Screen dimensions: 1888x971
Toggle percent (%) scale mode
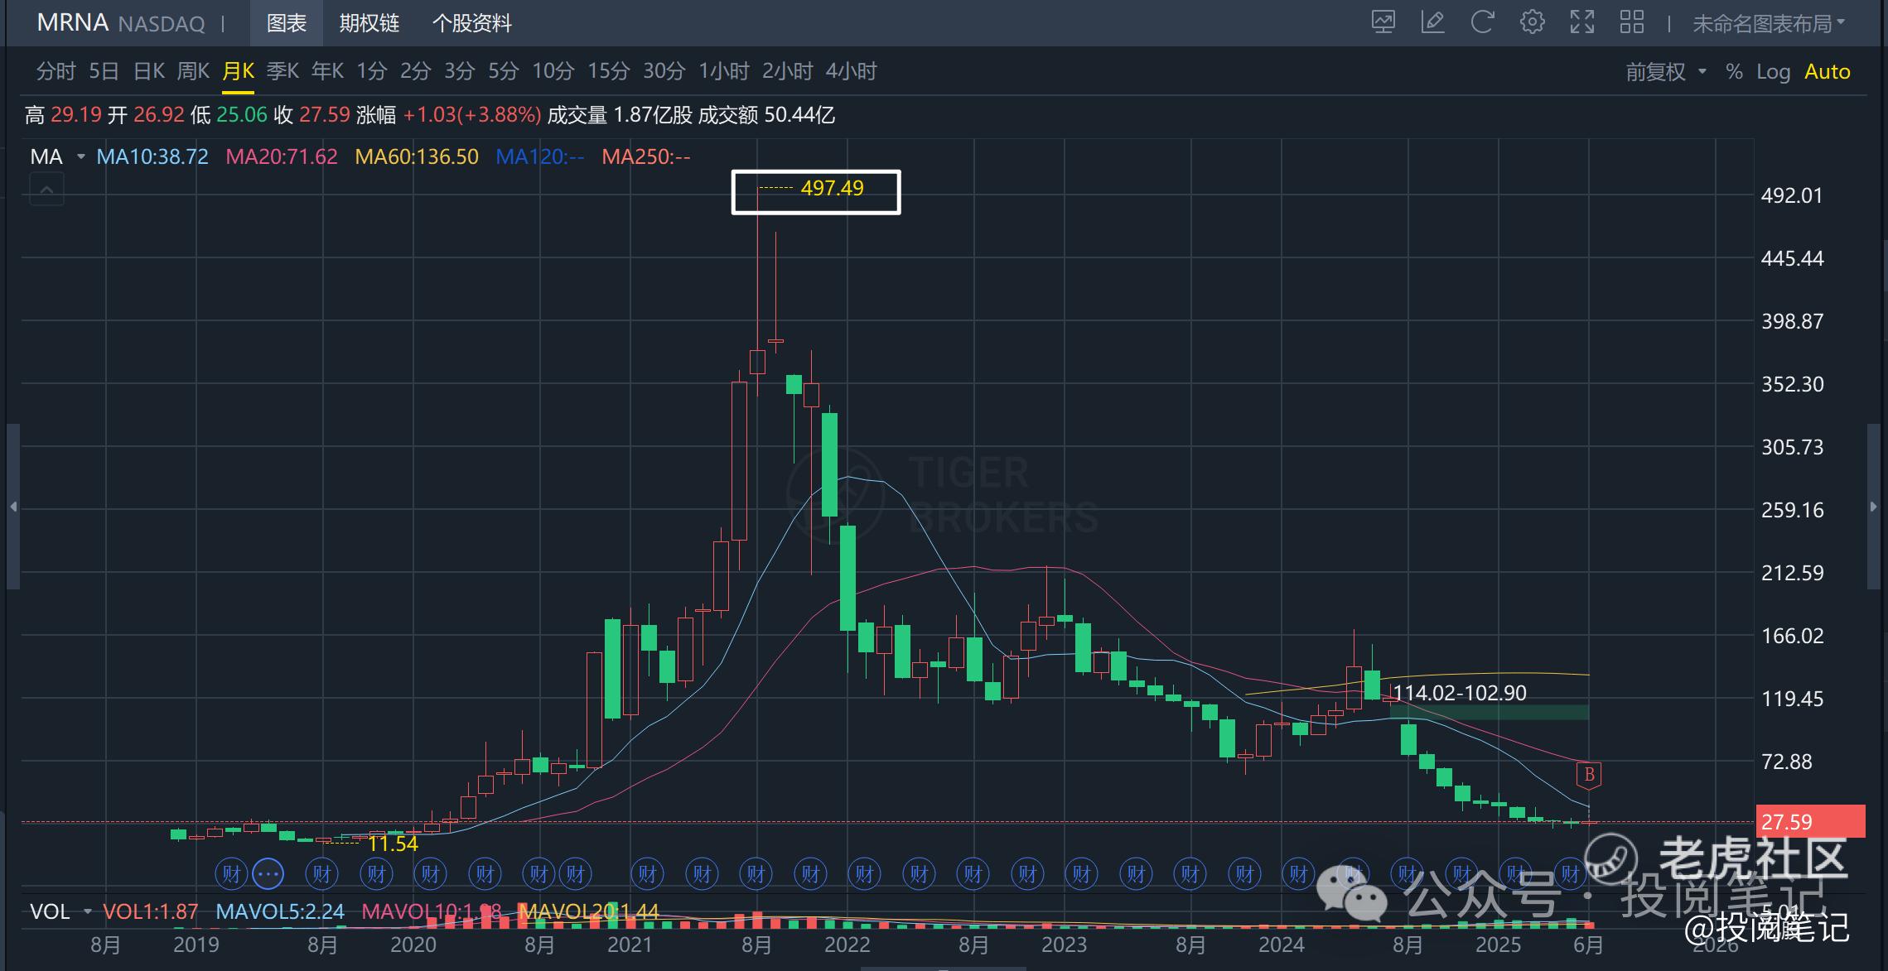[x=1734, y=71]
